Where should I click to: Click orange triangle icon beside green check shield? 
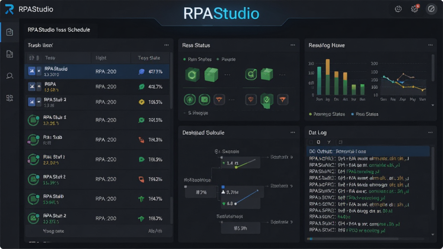point(282,100)
